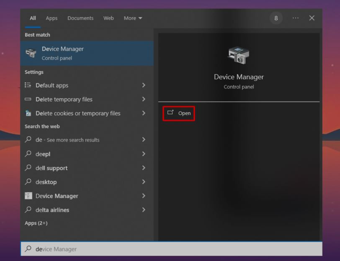Expand the delta airlines chevron

pyautogui.click(x=144, y=209)
